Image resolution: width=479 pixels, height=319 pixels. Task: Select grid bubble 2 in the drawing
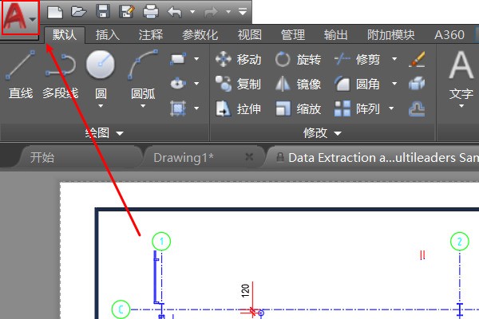(x=460, y=241)
